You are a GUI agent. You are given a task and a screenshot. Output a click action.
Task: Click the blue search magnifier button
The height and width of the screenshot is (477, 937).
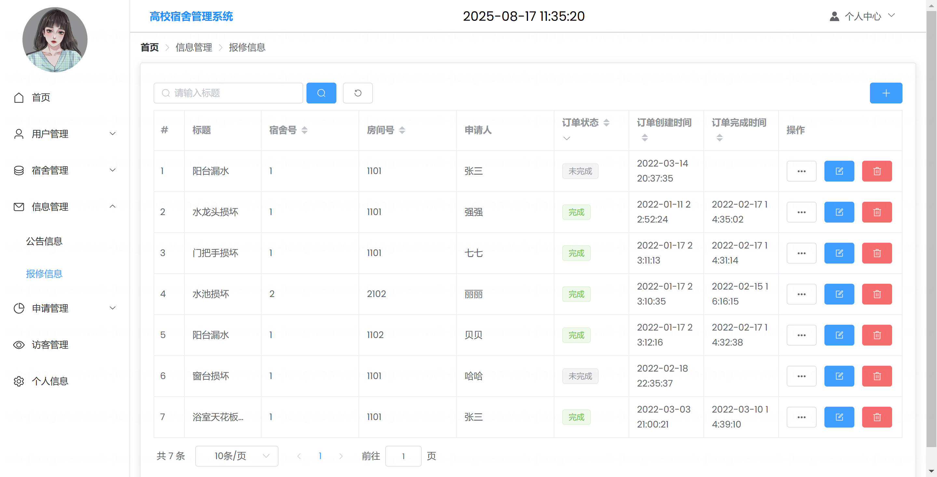(321, 93)
